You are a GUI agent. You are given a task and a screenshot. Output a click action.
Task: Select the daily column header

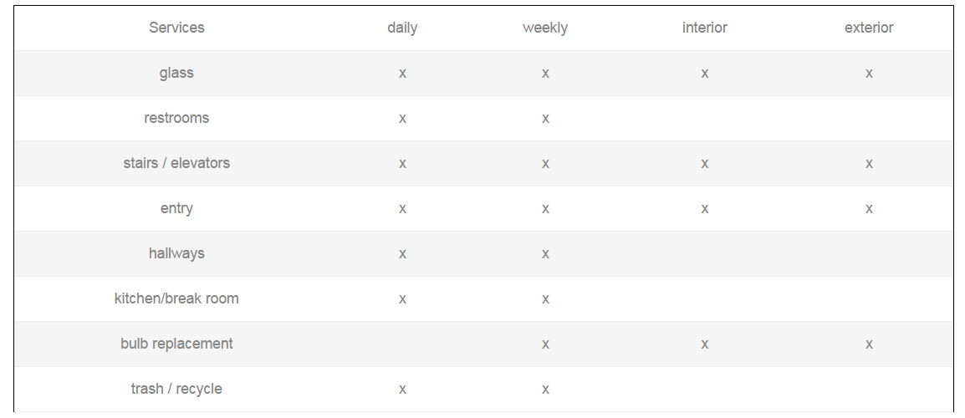pyautogui.click(x=402, y=28)
